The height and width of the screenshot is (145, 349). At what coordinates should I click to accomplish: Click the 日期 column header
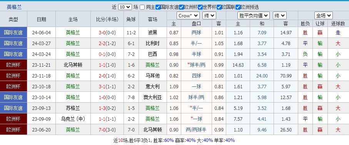[x=42, y=19]
